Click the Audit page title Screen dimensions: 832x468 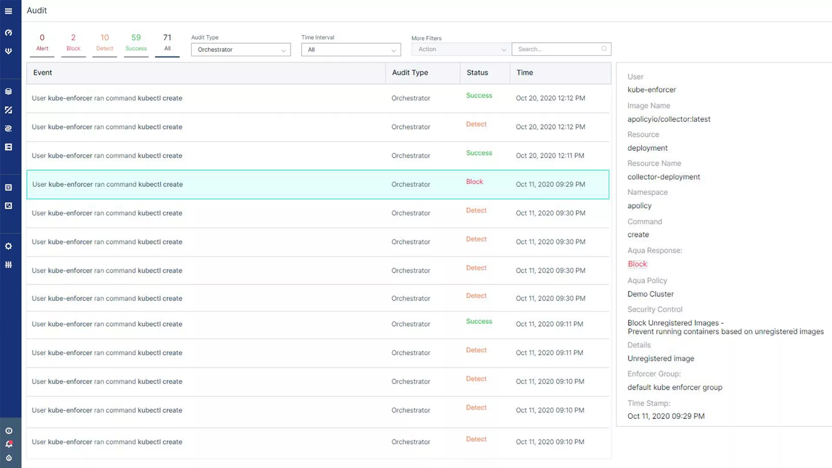37,10
